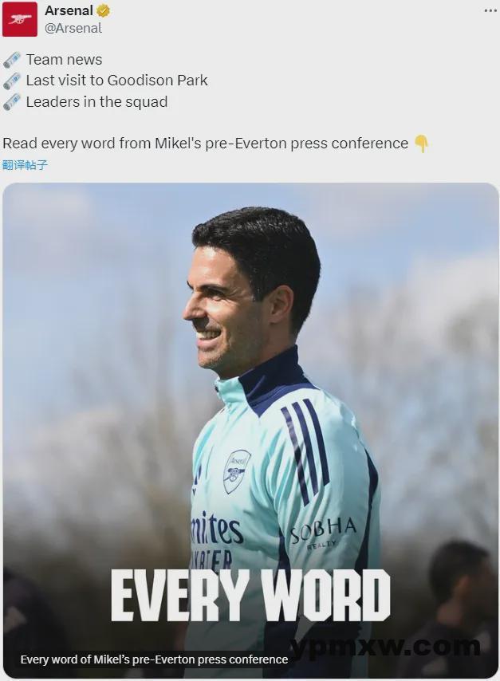
Task: Click the translate post link
Action: point(25,165)
